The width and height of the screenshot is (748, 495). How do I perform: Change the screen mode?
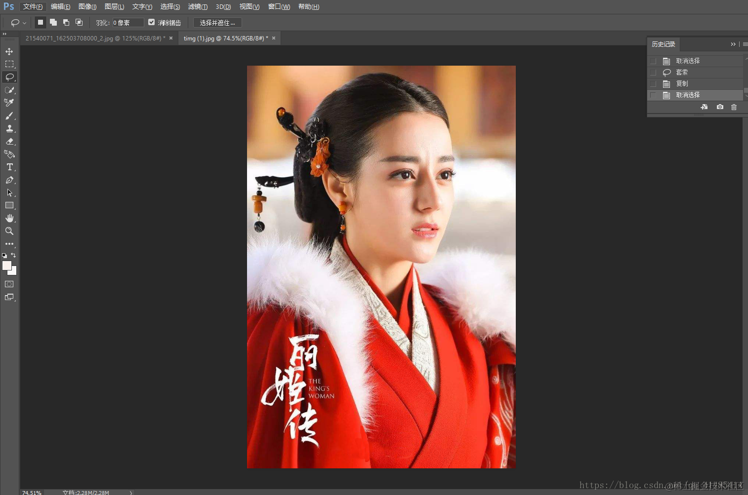coord(9,297)
